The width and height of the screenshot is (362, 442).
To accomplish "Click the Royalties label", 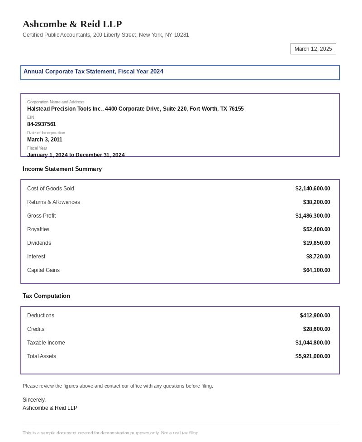I will tap(38, 229).
